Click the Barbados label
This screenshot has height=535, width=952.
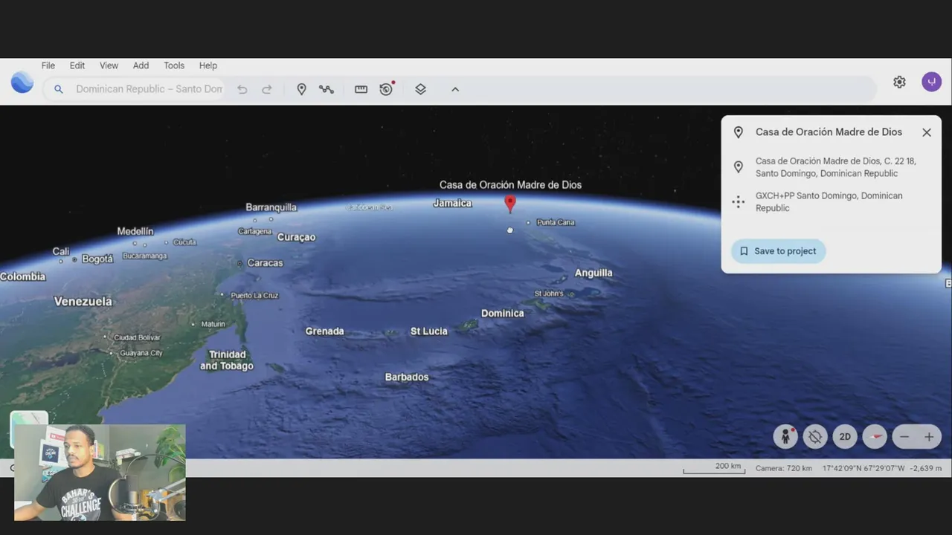[407, 377]
